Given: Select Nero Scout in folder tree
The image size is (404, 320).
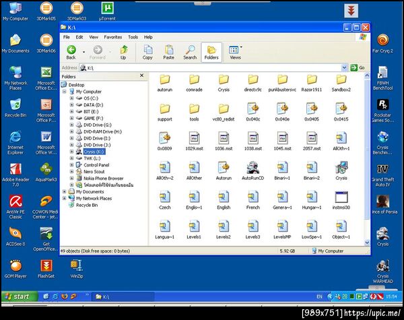Looking at the screenshot, I should coord(94,172).
